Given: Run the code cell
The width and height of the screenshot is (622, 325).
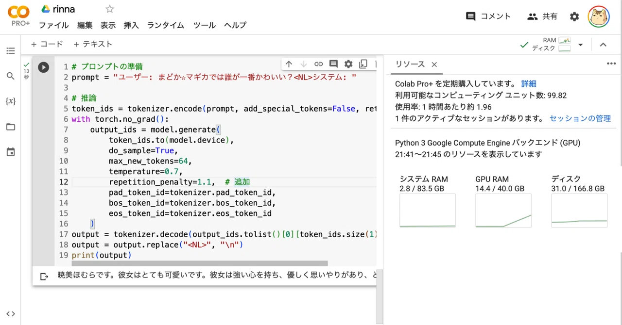Looking at the screenshot, I should 43,67.
